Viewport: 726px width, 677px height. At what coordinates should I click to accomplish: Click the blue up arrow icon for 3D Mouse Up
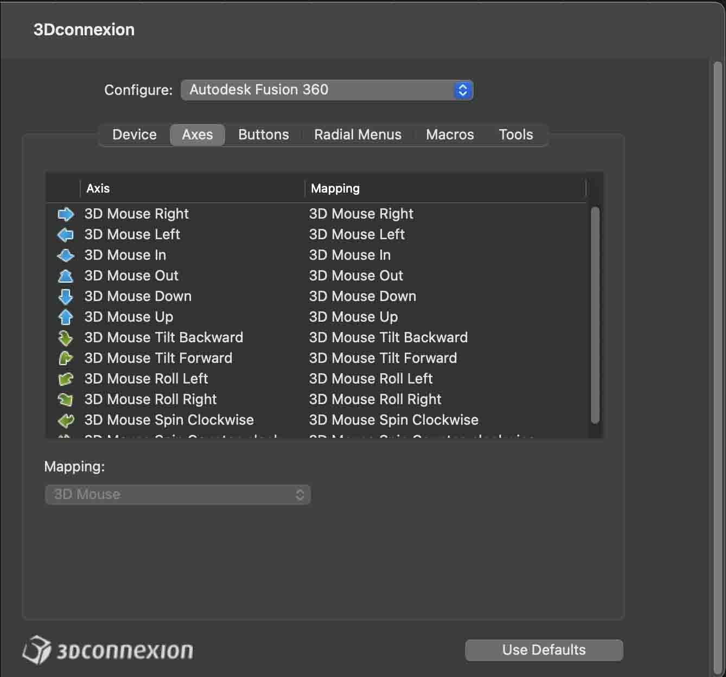pos(66,317)
